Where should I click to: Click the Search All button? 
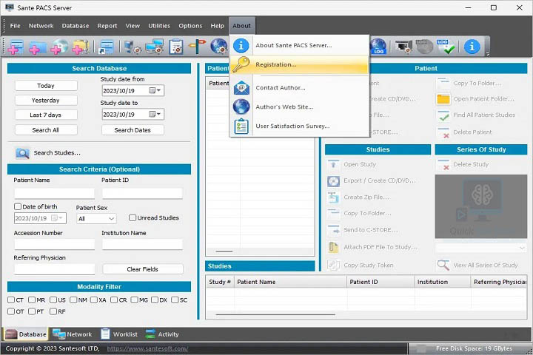[46, 130]
